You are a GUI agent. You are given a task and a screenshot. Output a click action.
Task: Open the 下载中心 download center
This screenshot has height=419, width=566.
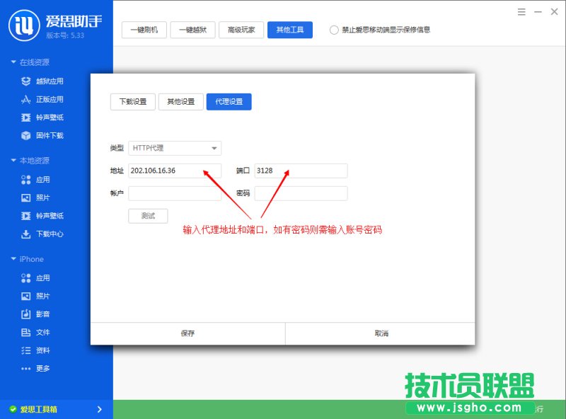pyautogui.click(x=48, y=234)
